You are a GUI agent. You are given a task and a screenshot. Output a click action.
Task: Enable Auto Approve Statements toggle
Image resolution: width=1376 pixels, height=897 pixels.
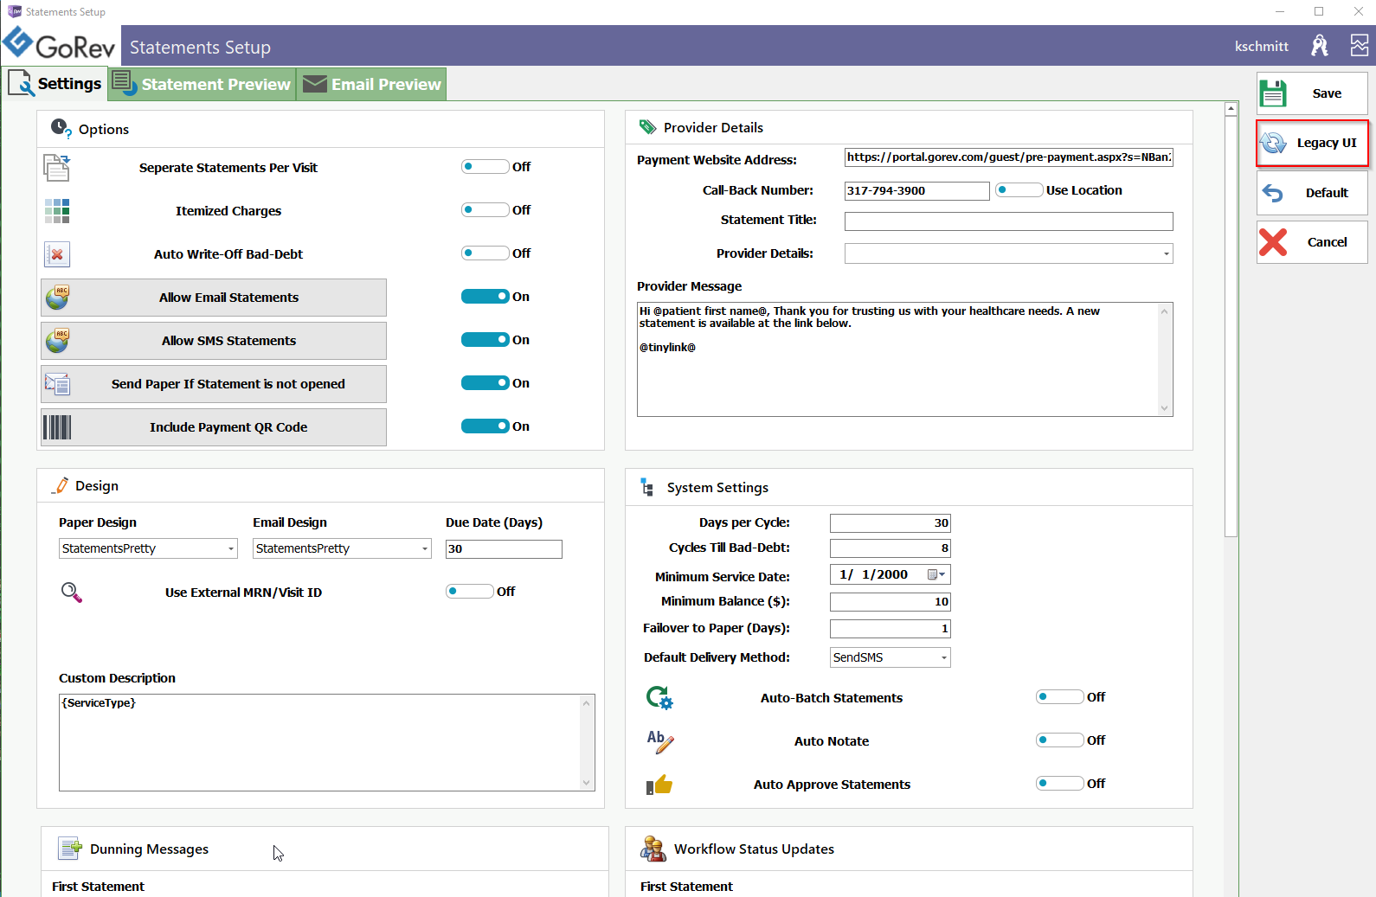click(1060, 784)
